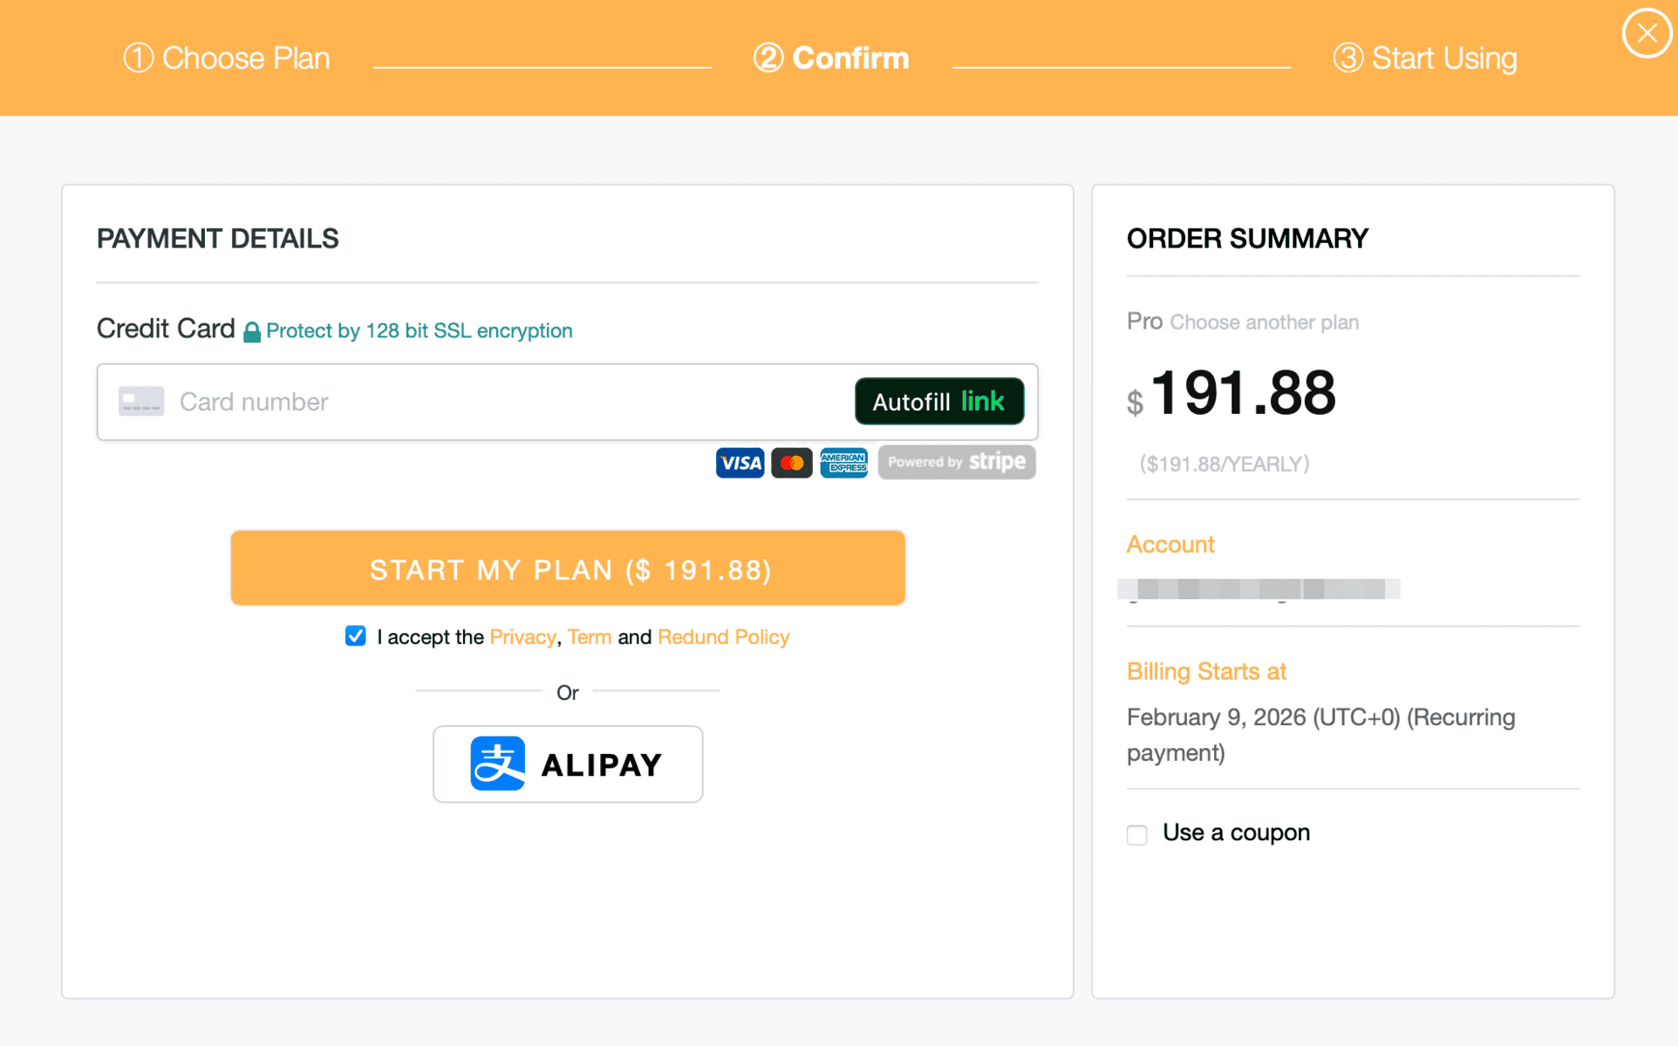Click the American Express icon
Image resolution: width=1678 pixels, height=1046 pixels.
coord(843,463)
